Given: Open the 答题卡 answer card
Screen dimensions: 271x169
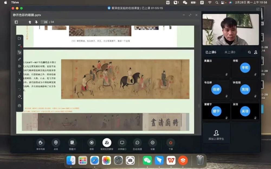Looking at the screenshot, I should tap(72, 144).
